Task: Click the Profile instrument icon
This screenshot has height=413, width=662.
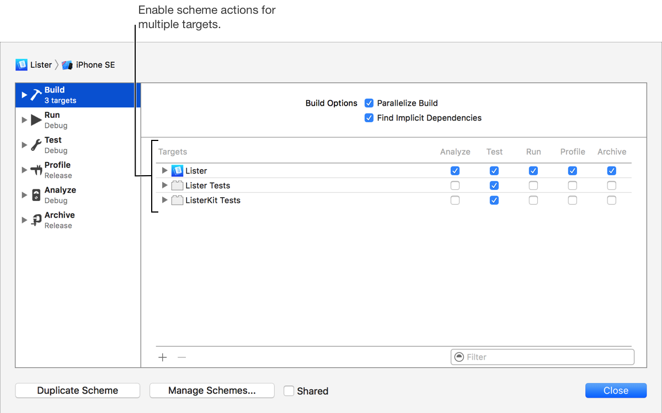Action: click(36, 170)
